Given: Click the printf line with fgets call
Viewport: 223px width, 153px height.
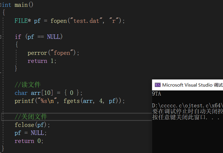Looking at the screenshot, I should pos(69,101).
